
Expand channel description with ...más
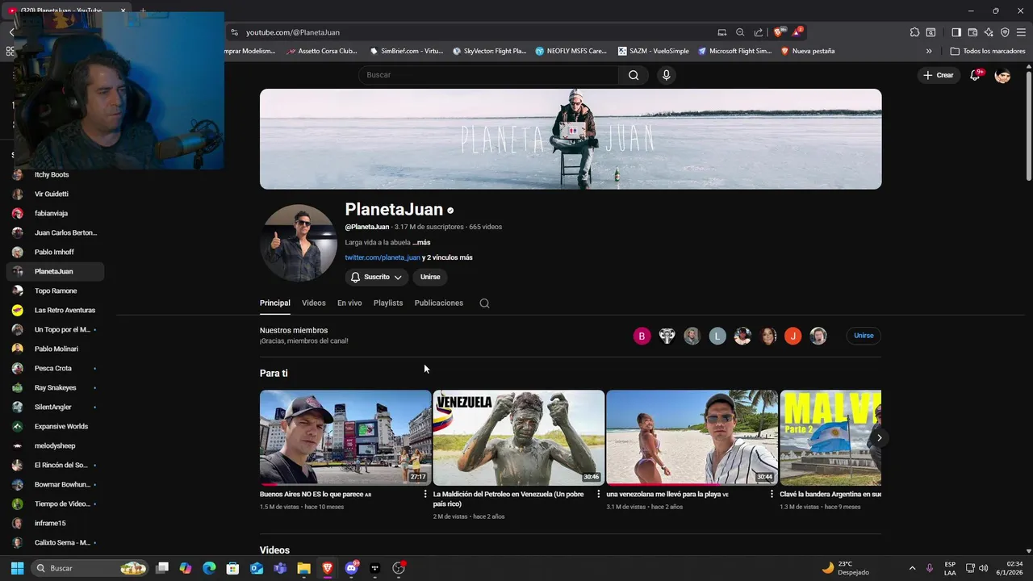(421, 242)
